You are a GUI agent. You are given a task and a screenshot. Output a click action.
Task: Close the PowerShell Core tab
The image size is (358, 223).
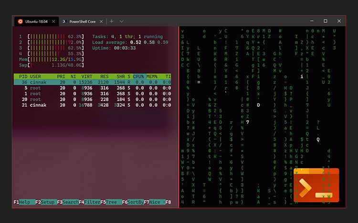point(102,21)
